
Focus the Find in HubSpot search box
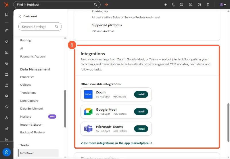(x=57, y=5)
